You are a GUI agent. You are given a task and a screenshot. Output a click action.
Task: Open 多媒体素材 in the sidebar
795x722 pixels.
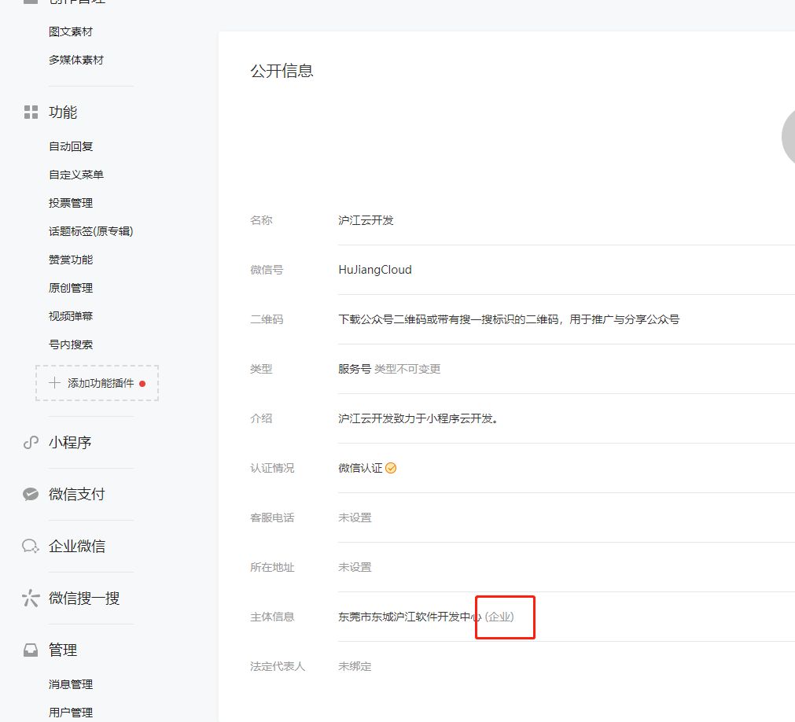click(76, 60)
